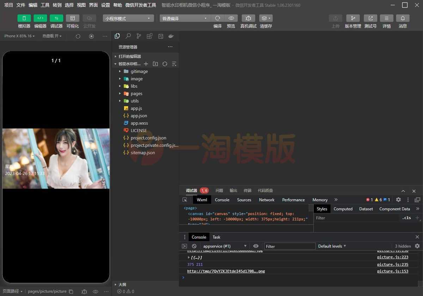Open the 热重载 开 hot reload dropdown
Image resolution: width=423 pixels, height=296 pixels.
click(x=52, y=36)
